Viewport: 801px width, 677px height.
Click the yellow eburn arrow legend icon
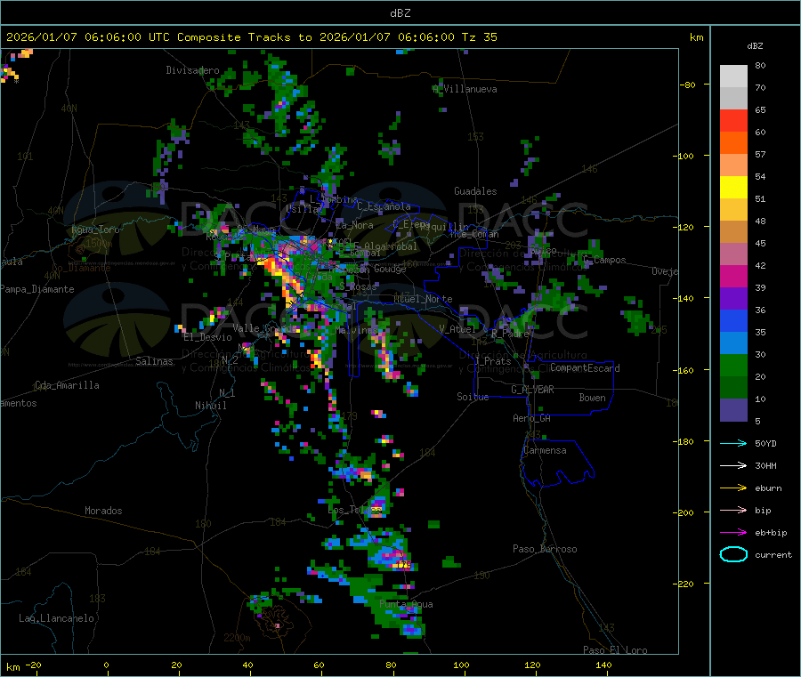[733, 488]
